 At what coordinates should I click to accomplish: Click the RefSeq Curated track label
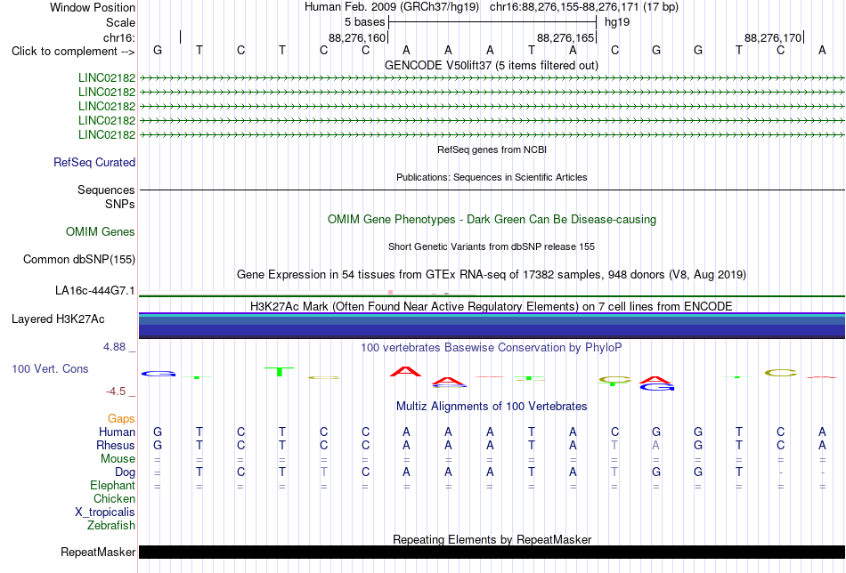click(94, 162)
